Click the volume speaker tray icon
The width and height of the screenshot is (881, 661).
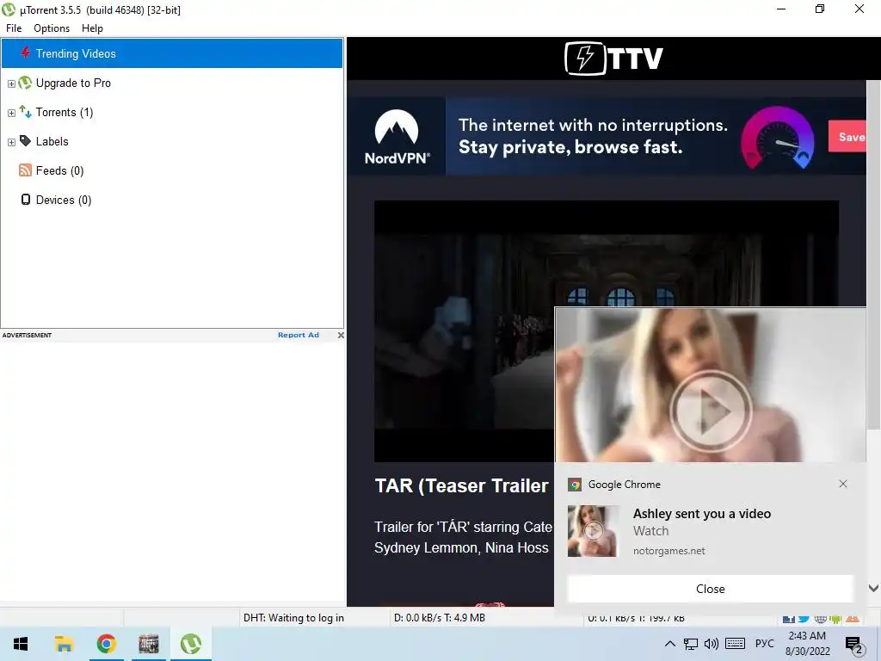click(x=712, y=644)
